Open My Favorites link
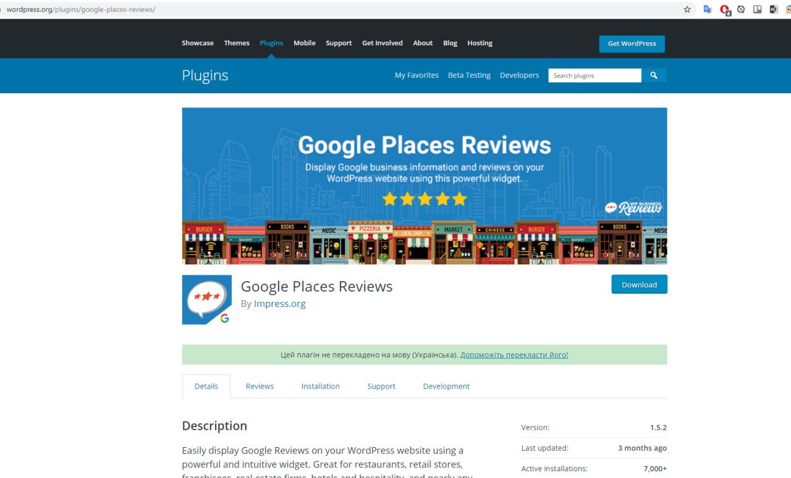 point(417,75)
